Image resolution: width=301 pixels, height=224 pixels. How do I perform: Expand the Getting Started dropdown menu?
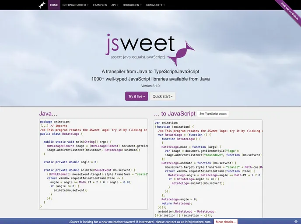(x=75, y=5)
